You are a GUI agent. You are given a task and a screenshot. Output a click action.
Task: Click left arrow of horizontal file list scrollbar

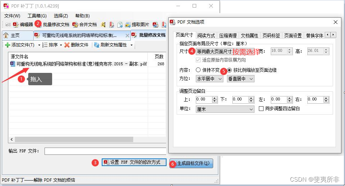click(x=12, y=139)
